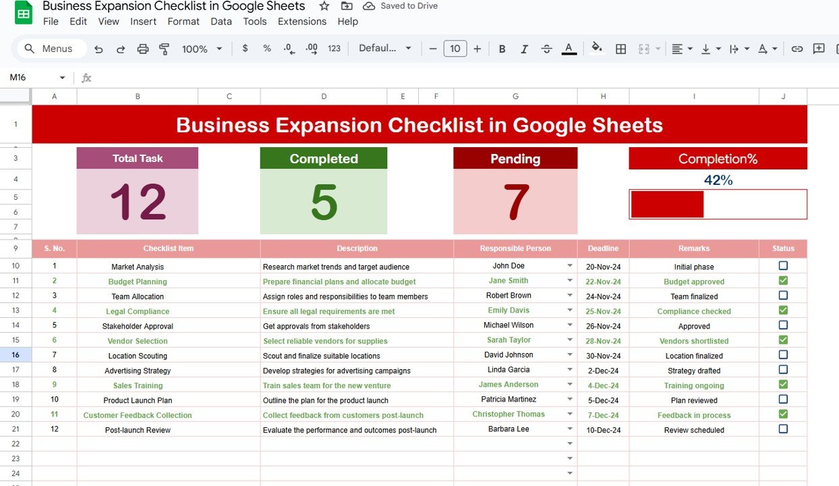Open the Text rotation options
Image resolution: width=839 pixels, height=486 pixels.
[768, 49]
